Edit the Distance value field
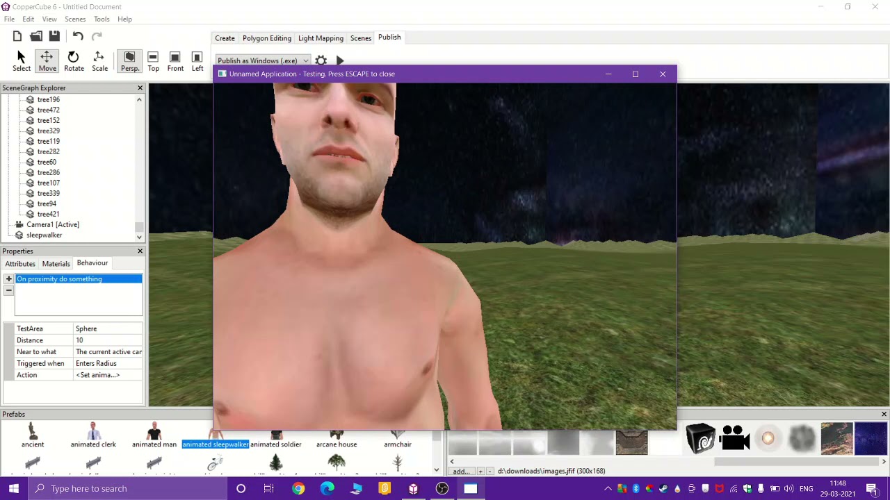The image size is (890, 500). pos(108,340)
